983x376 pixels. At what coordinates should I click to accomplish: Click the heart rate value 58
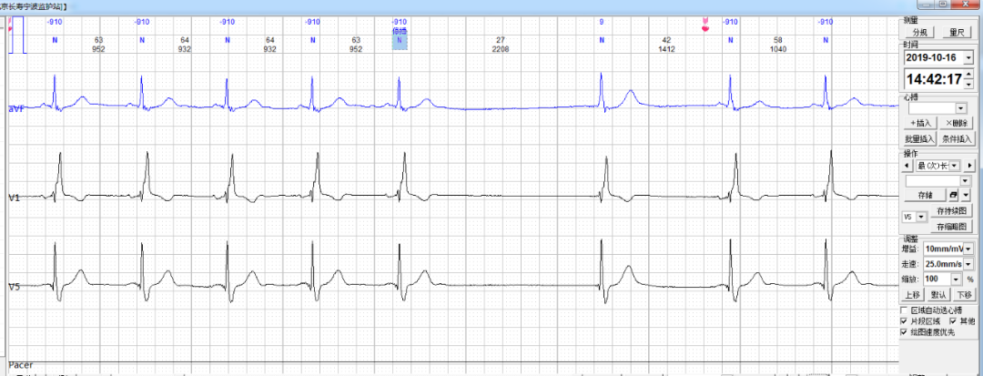click(778, 40)
